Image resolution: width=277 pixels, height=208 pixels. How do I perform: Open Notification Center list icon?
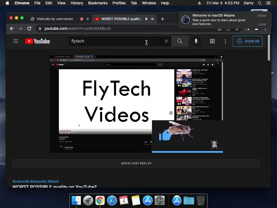[268, 3]
